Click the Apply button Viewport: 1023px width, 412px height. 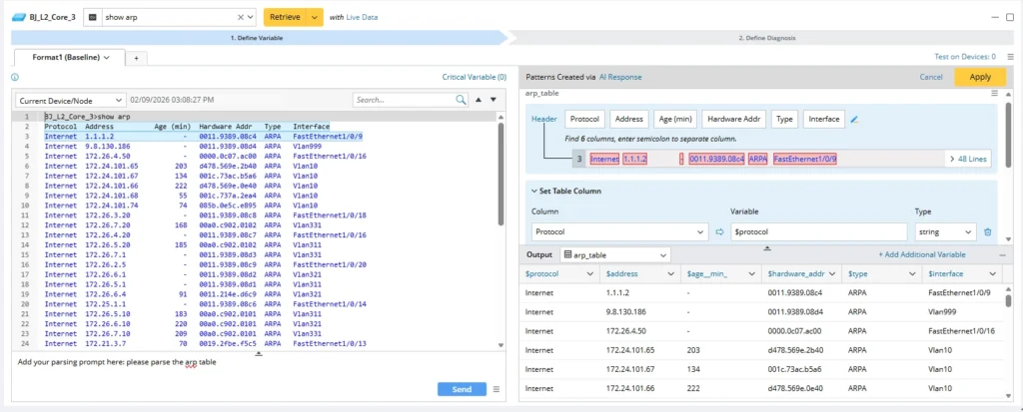click(979, 77)
